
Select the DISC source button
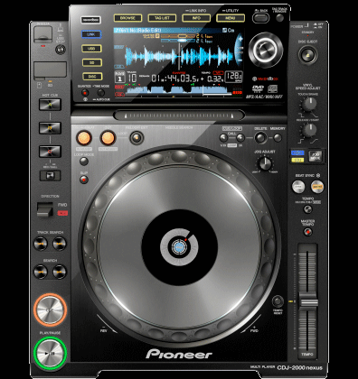point(92,77)
